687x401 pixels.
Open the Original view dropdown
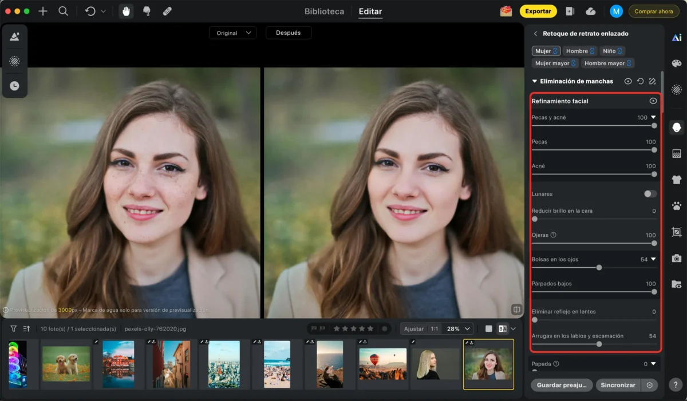[x=232, y=33]
